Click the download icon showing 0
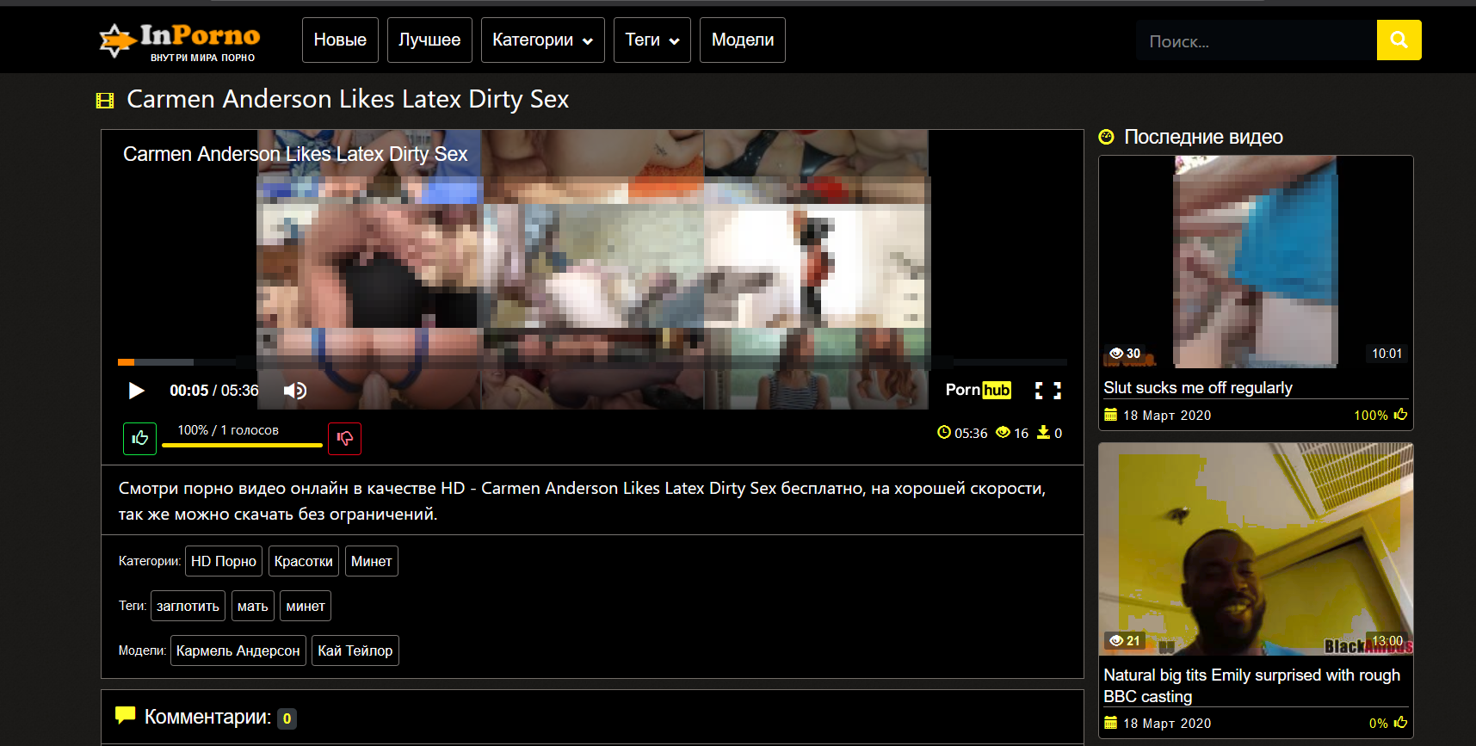 click(x=1043, y=433)
